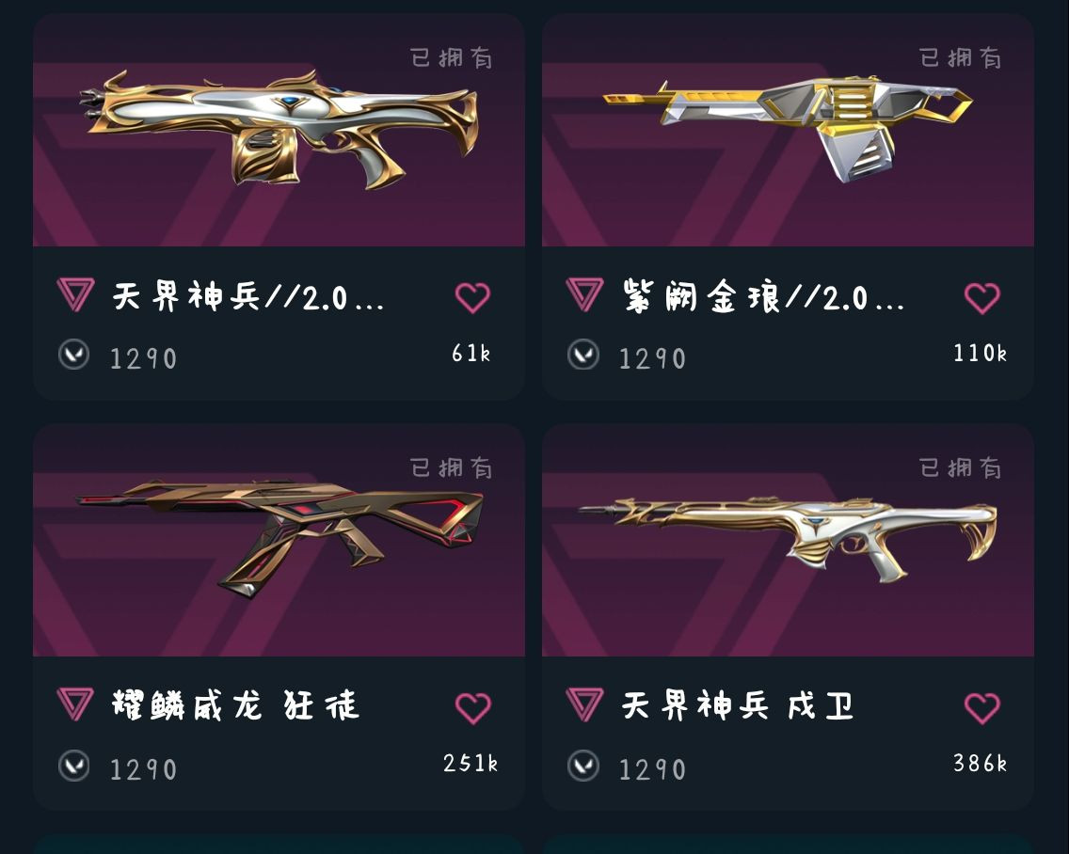Toggle favorite heart for 天界神兵 戍卫
1069x854 pixels.
(x=981, y=708)
